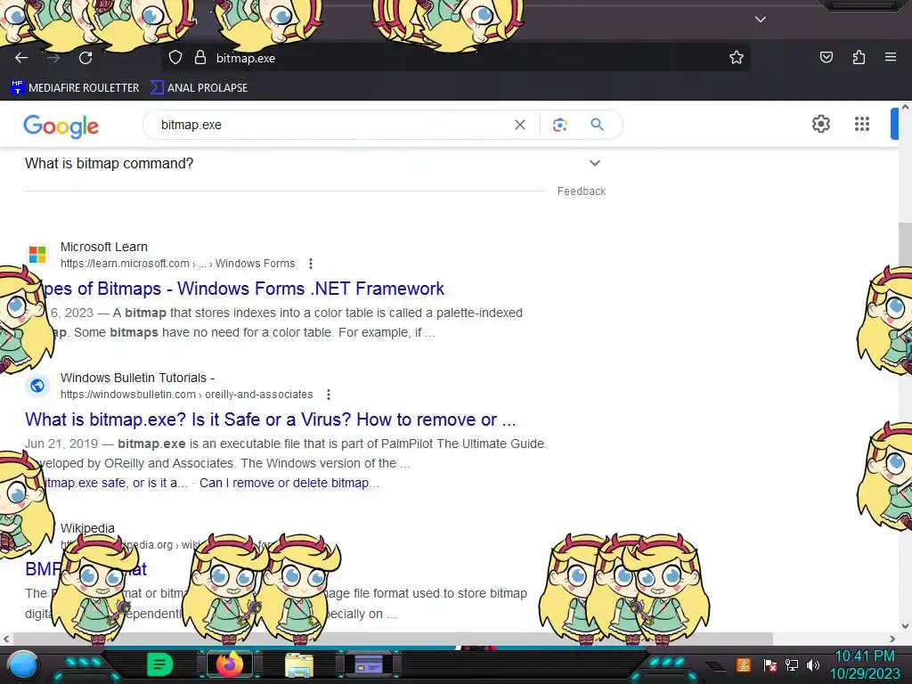Open more options for the Microsoft Learn result
The height and width of the screenshot is (684, 912).
click(311, 264)
